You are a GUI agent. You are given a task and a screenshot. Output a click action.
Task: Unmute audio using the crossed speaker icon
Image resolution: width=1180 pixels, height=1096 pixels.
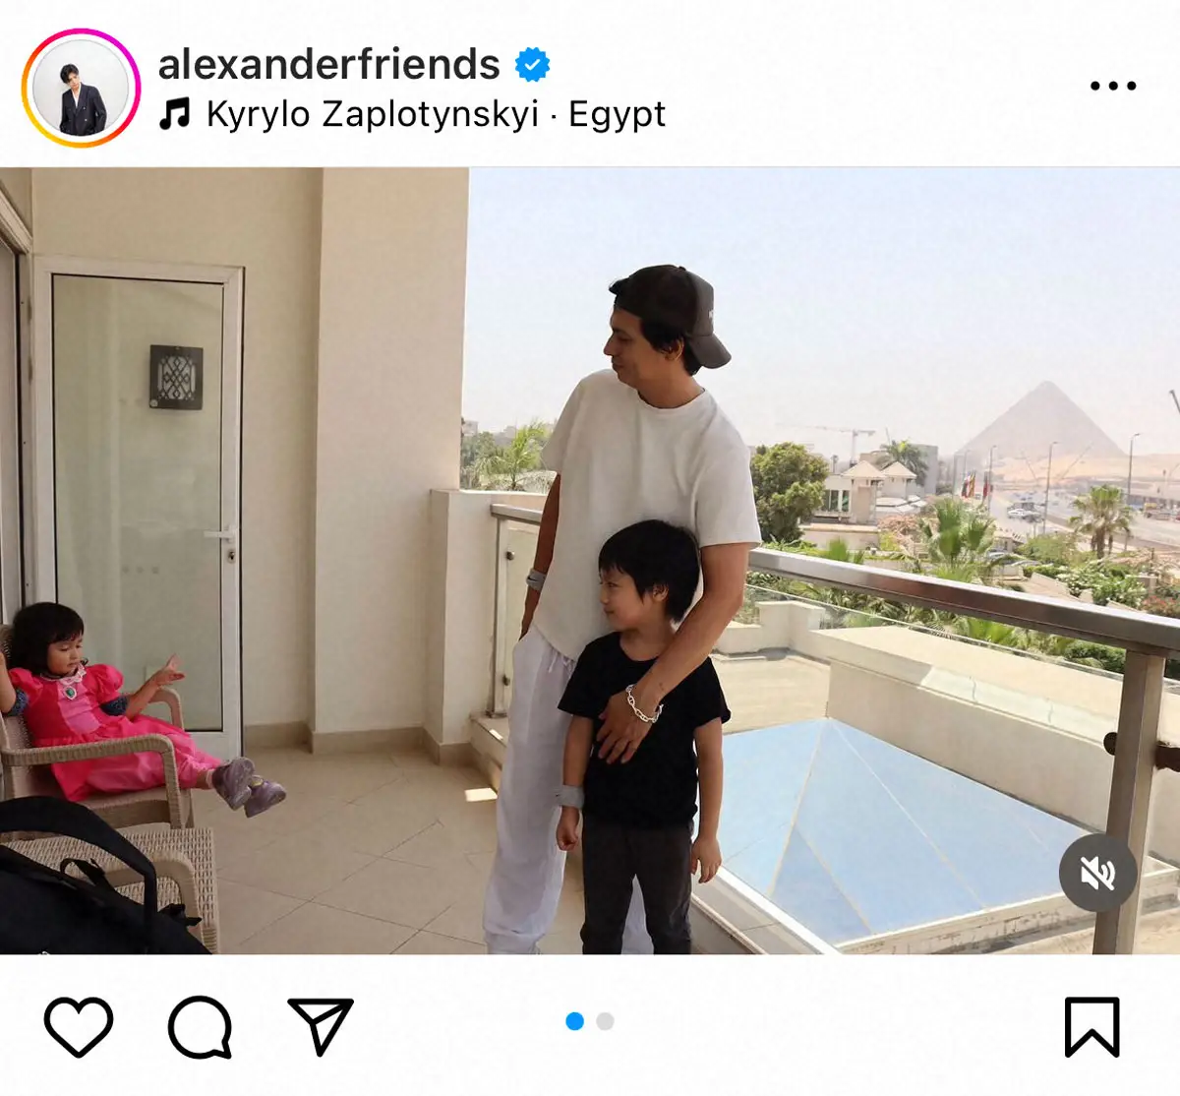pos(1097,873)
